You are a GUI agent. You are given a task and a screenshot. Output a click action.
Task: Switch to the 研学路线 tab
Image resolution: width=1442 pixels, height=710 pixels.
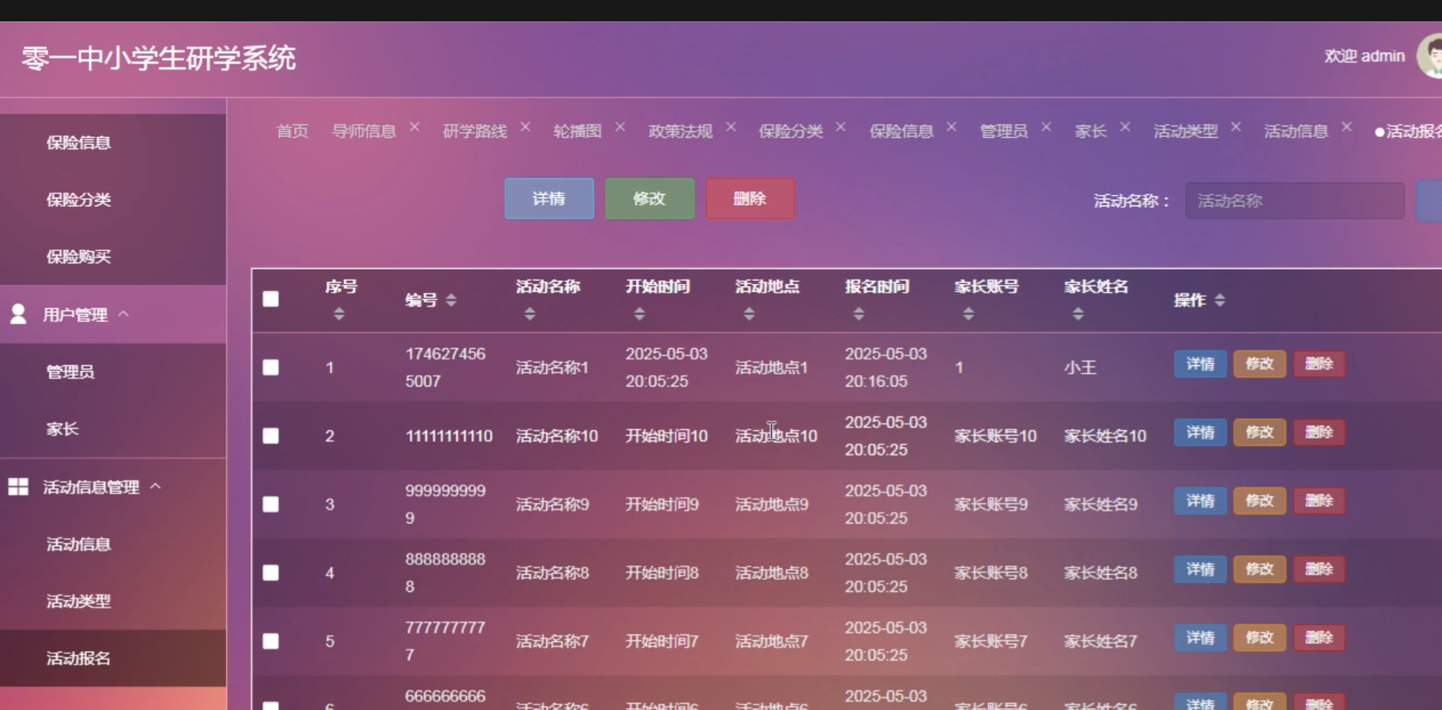475,131
